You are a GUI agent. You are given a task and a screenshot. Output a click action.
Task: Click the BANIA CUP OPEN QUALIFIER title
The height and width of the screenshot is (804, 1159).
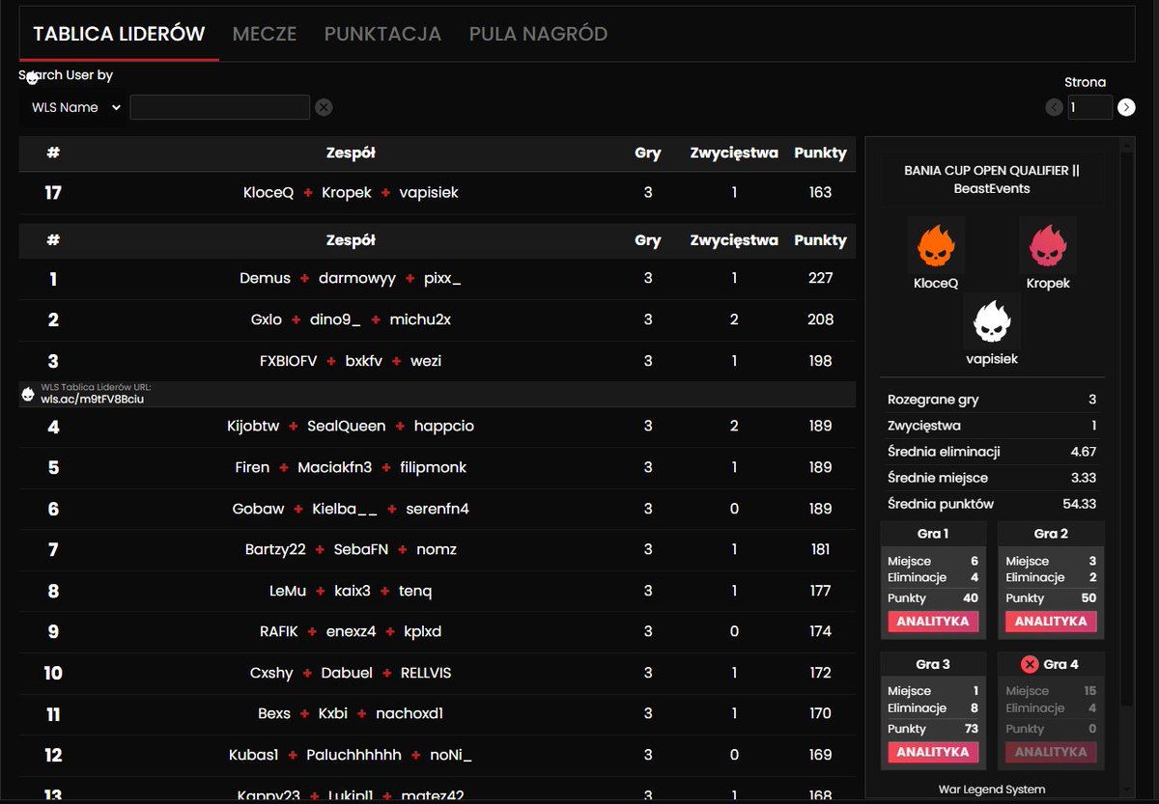992,180
